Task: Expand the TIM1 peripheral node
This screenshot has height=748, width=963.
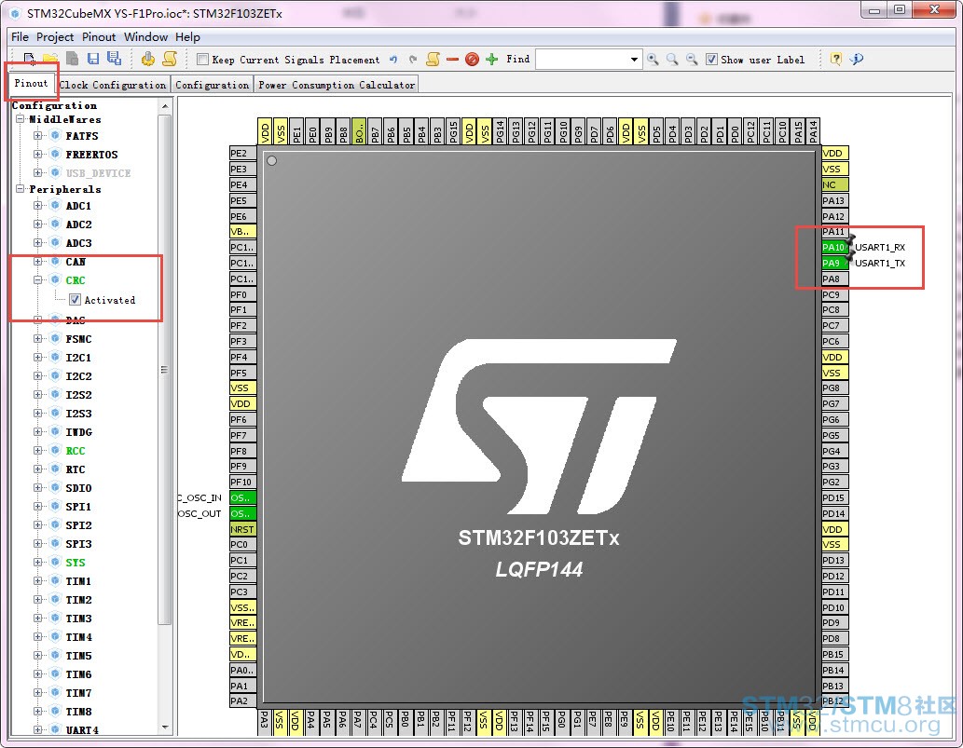Action: pos(37,580)
